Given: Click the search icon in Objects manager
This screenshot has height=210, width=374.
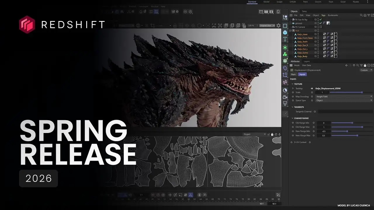Looking at the screenshot, I should pos(361,15).
